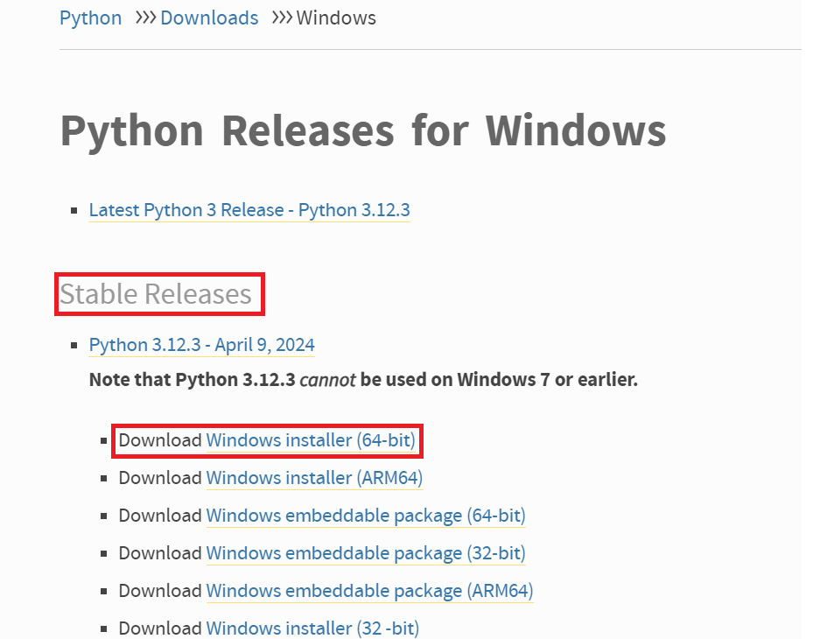Select the Windows breadcrumb entry
Image resolution: width=827 pixels, height=639 pixels.
[x=336, y=18]
